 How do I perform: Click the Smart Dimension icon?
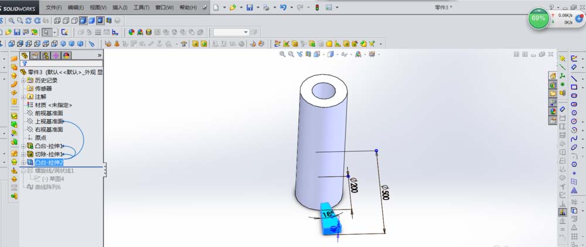pos(574,67)
